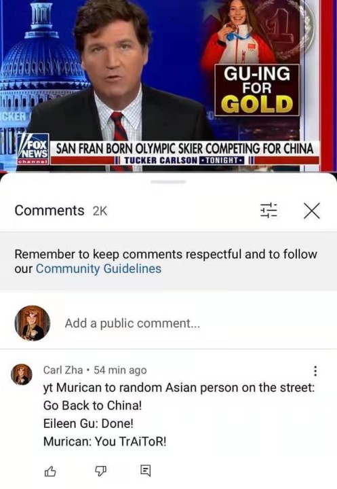Click the comment text 'Murican: You TrAiToR!'

tap(105, 441)
